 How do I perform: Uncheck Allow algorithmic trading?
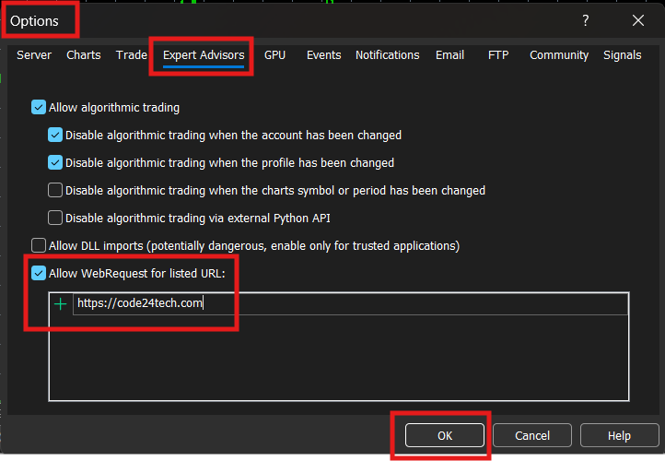pos(39,107)
